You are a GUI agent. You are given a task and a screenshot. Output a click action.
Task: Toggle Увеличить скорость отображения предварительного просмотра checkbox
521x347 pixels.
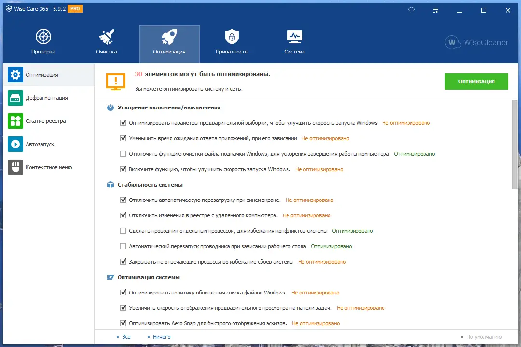(123, 308)
